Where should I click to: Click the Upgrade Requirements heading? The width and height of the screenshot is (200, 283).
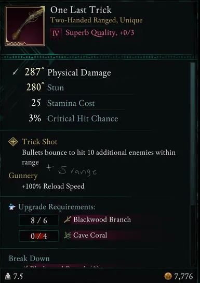pyautogui.click(x=57, y=207)
